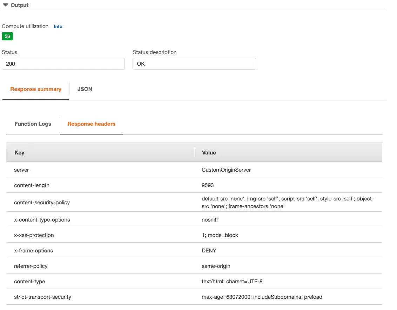Screen dimensions: 397x310
Task: Select the referrer-policy same-origin value
Action: click(x=216, y=266)
